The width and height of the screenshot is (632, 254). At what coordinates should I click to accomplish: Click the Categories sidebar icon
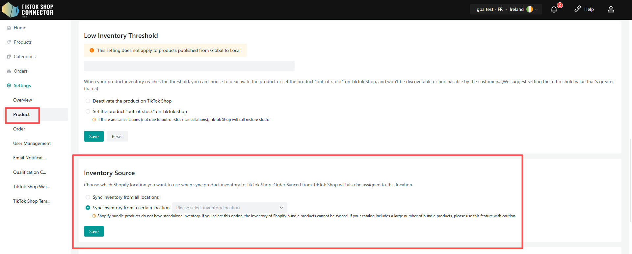(x=9, y=57)
